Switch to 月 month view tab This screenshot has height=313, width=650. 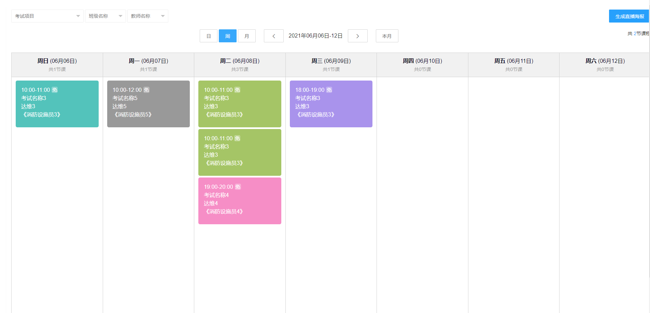246,36
